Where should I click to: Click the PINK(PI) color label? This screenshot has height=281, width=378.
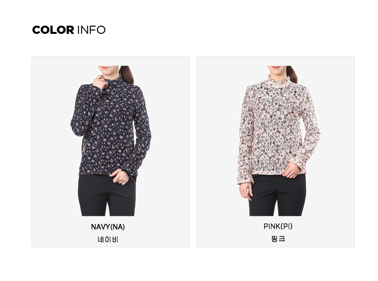278,226
